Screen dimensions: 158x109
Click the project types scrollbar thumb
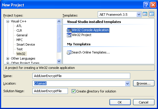(x=59, y=38)
